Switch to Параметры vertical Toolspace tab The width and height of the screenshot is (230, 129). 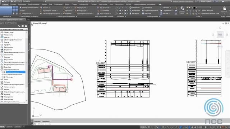pyautogui.click(x=29, y=47)
